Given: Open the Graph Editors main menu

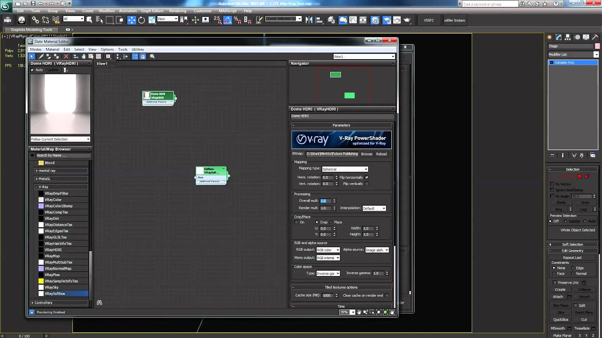Looking at the screenshot, I should (x=152, y=11).
